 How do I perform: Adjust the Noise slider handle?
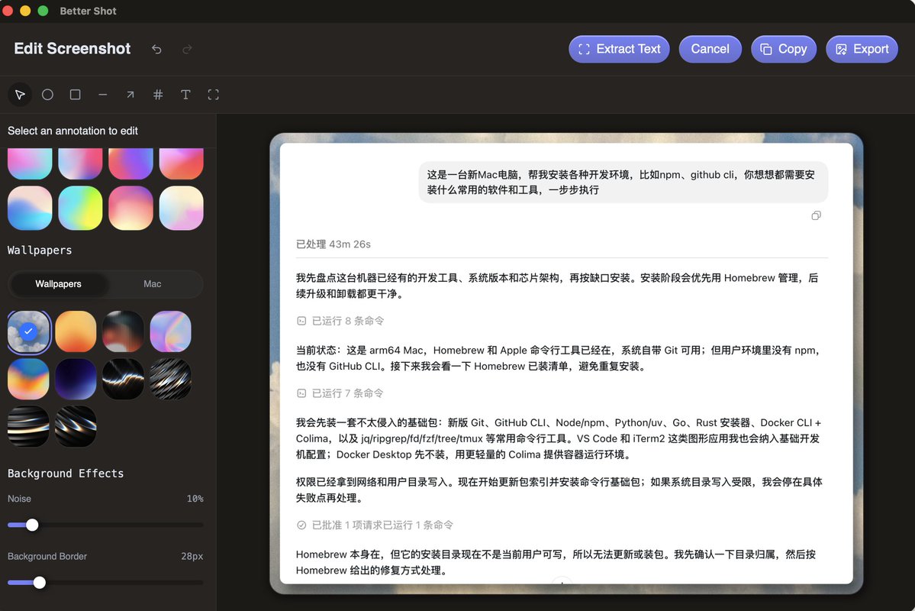click(x=33, y=525)
